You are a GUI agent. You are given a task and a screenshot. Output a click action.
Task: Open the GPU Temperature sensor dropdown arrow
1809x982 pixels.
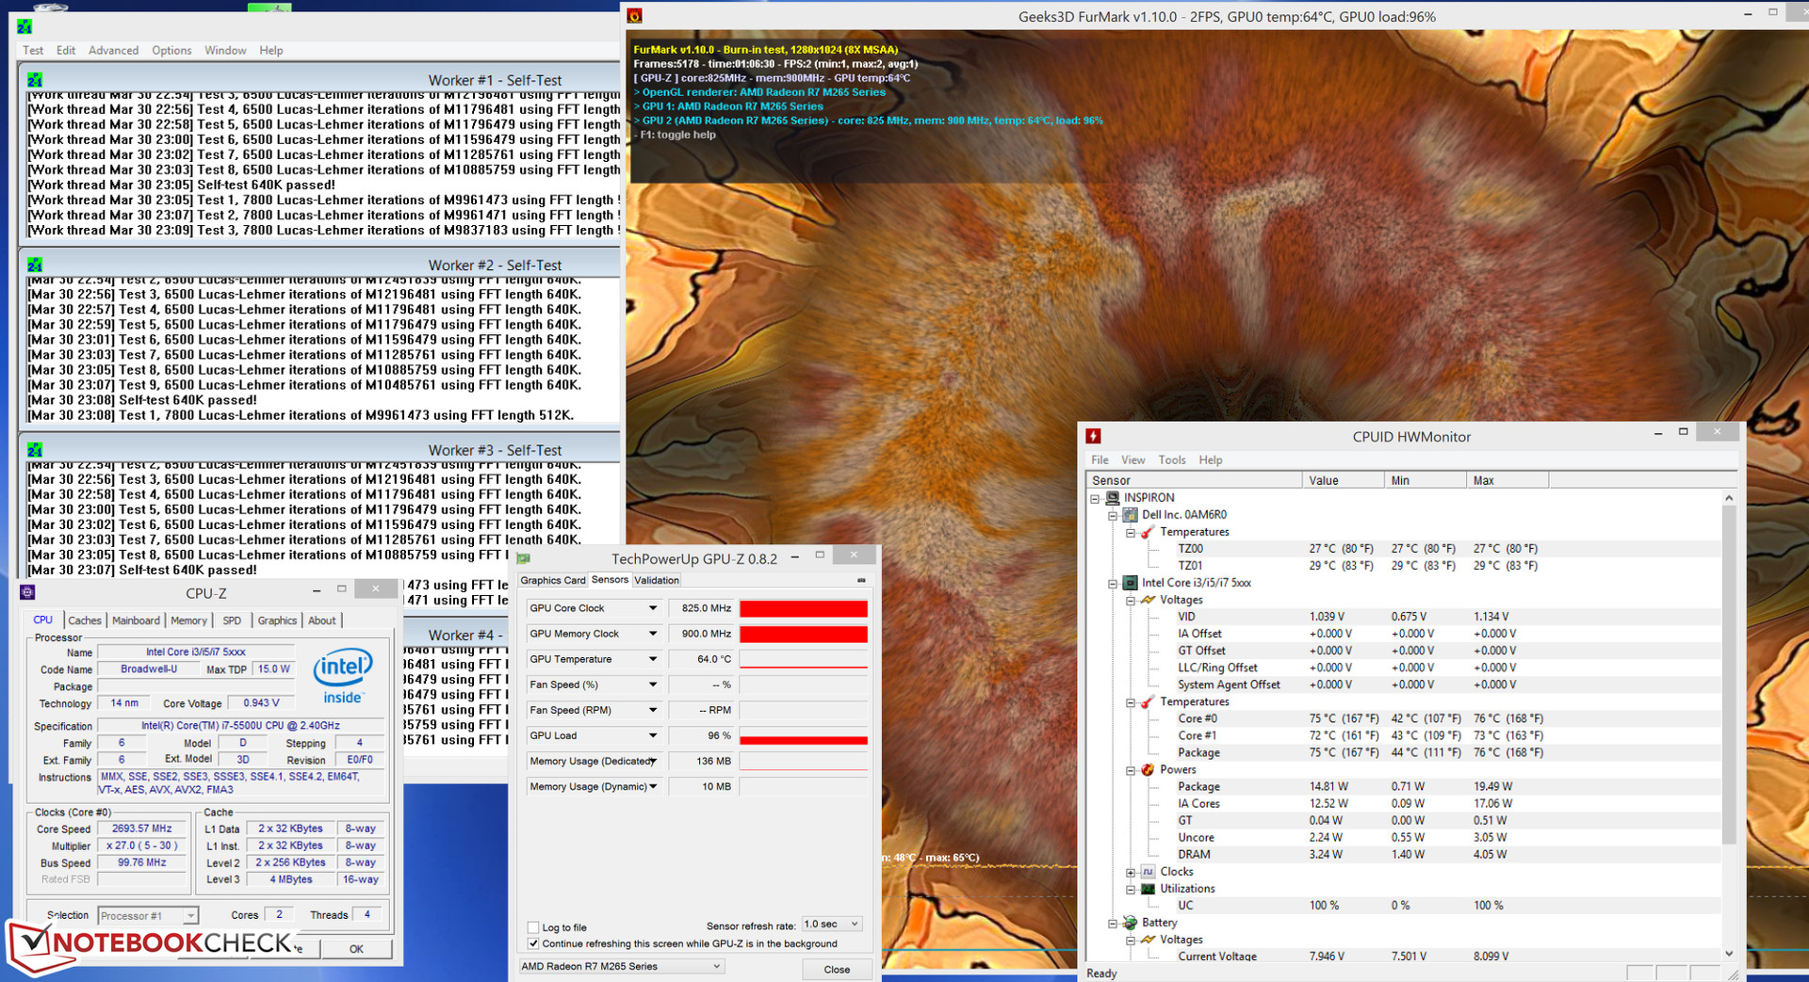pyautogui.click(x=652, y=659)
